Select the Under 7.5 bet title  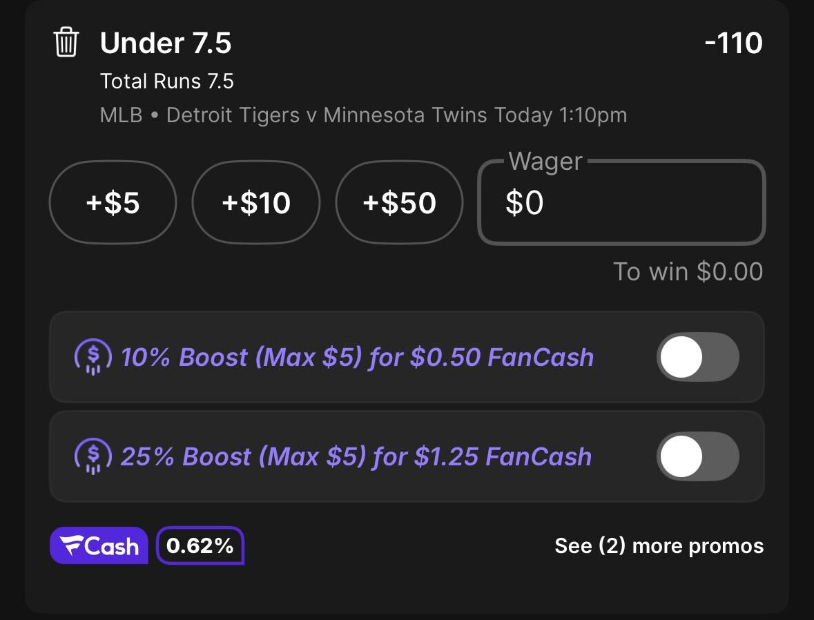coord(166,43)
